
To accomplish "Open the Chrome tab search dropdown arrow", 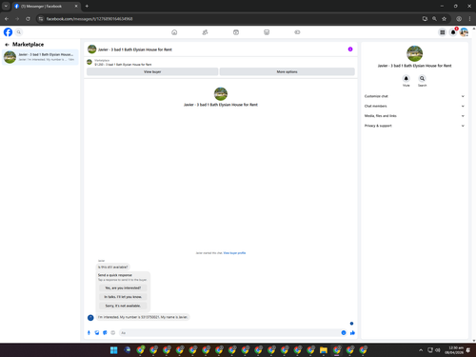I will [6, 6].
